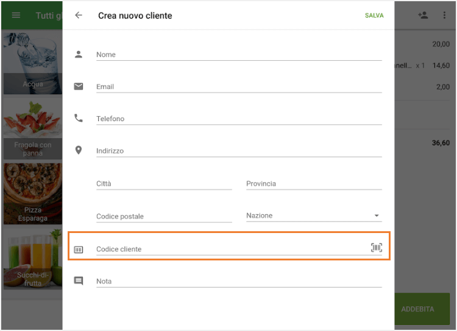Open the three-dot overflow menu
Viewport: 457px width, 331px height.
tap(444, 15)
